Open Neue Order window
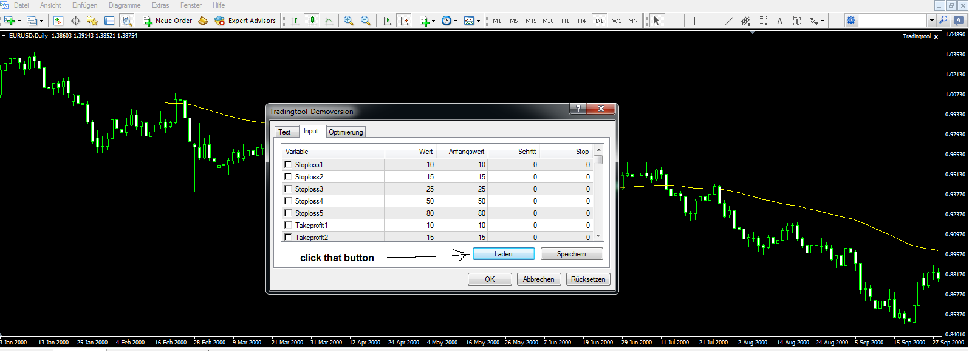 (x=168, y=21)
